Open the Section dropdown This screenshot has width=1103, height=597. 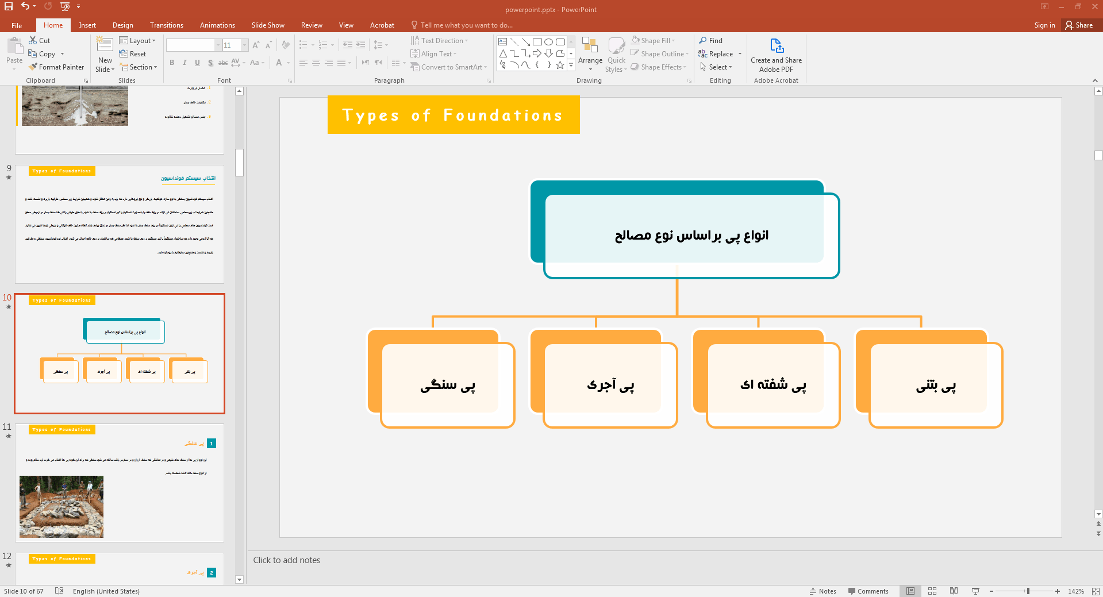pyautogui.click(x=139, y=67)
